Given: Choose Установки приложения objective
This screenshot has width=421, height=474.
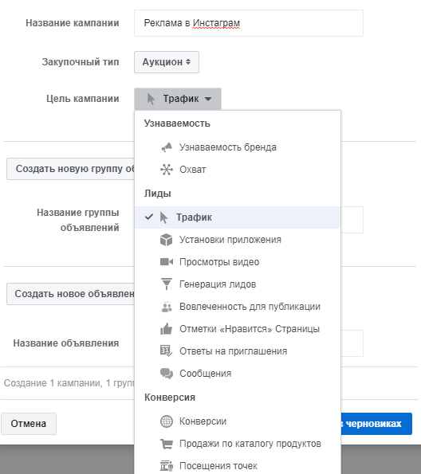Looking at the screenshot, I should 238,240.
